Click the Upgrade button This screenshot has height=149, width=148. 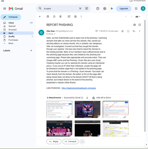[124, 9]
